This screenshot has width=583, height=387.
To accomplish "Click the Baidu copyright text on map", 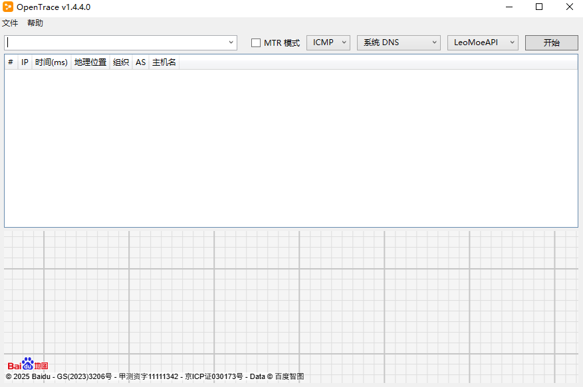I will pos(155,377).
